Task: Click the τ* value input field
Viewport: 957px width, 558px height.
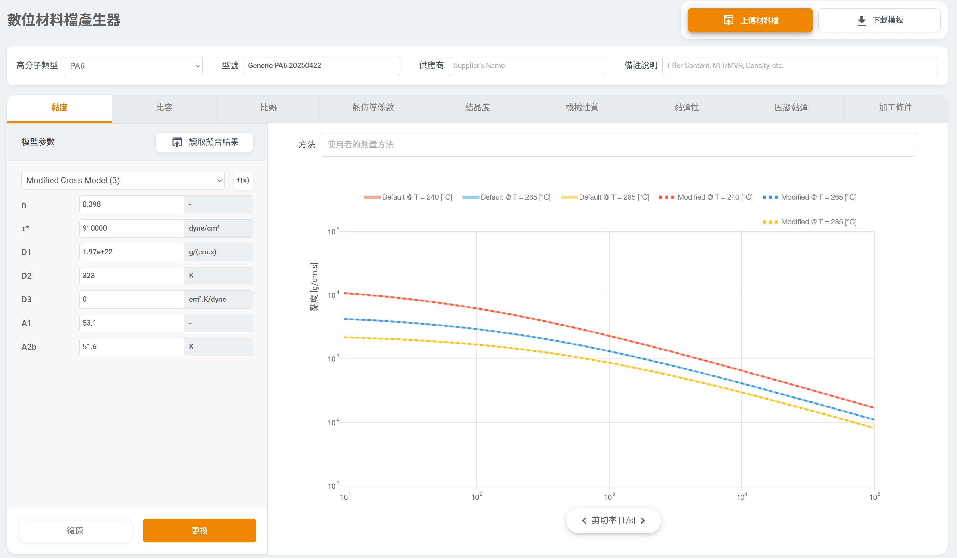Action: pyautogui.click(x=132, y=228)
